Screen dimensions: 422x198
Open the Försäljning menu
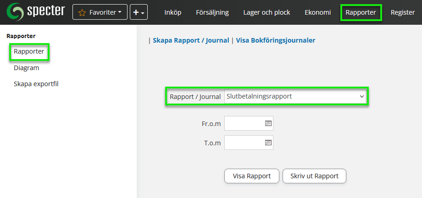click(212, 12)
